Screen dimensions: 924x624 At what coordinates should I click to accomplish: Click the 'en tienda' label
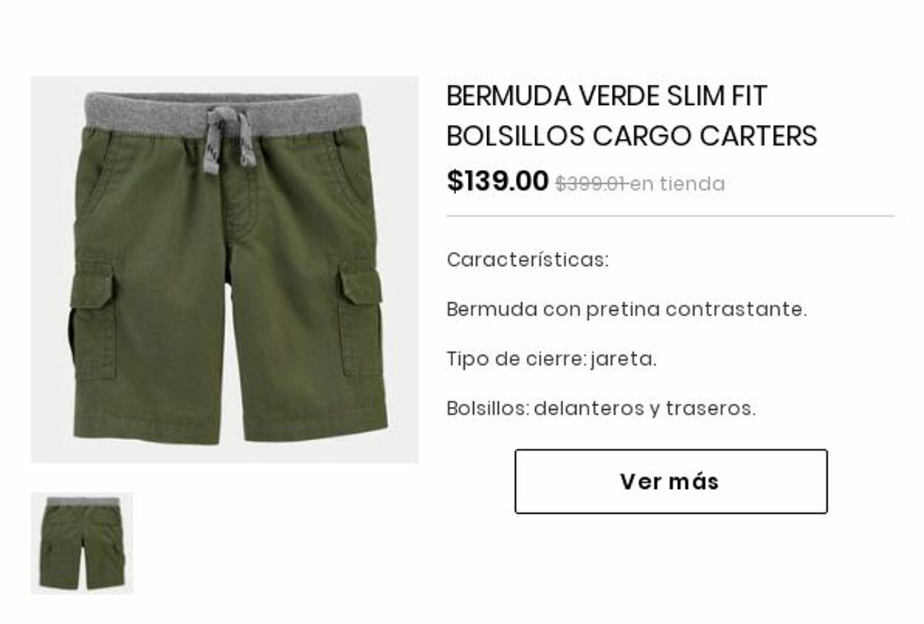coord(677,184)
